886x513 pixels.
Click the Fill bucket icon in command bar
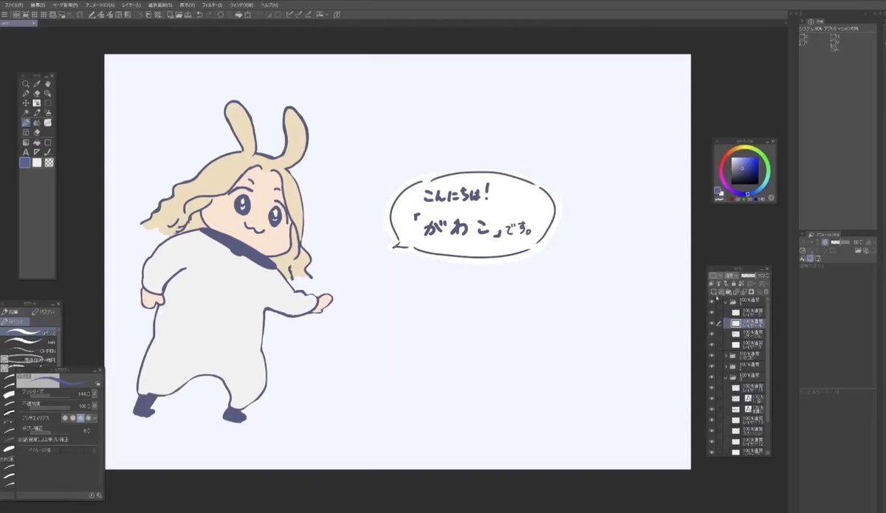(238, 14)
